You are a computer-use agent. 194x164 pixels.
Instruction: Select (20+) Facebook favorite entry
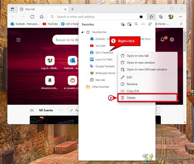pyautogui.click(x=102, y=53)
